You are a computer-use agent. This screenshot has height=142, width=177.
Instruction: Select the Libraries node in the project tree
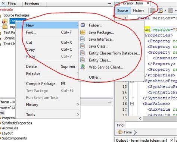tap(9, 38)
